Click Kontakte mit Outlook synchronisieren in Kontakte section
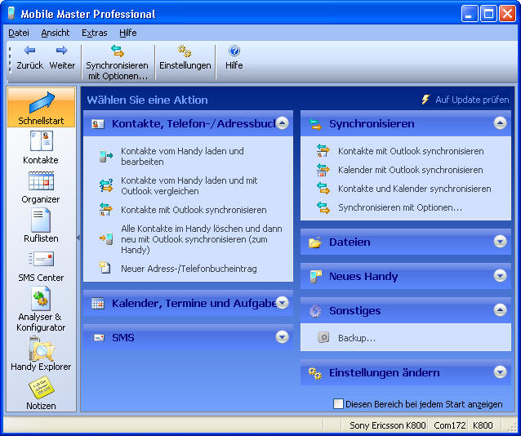The height and width of the screenshot is (436, 521). 194,210
